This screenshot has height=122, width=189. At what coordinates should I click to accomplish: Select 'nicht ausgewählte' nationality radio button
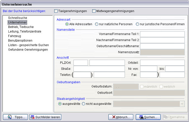[84, 104]
